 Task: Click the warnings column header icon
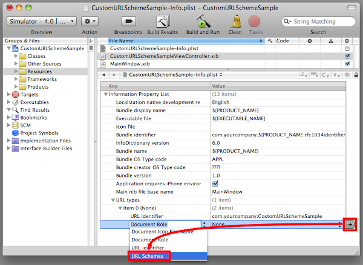tap(331, 41)
